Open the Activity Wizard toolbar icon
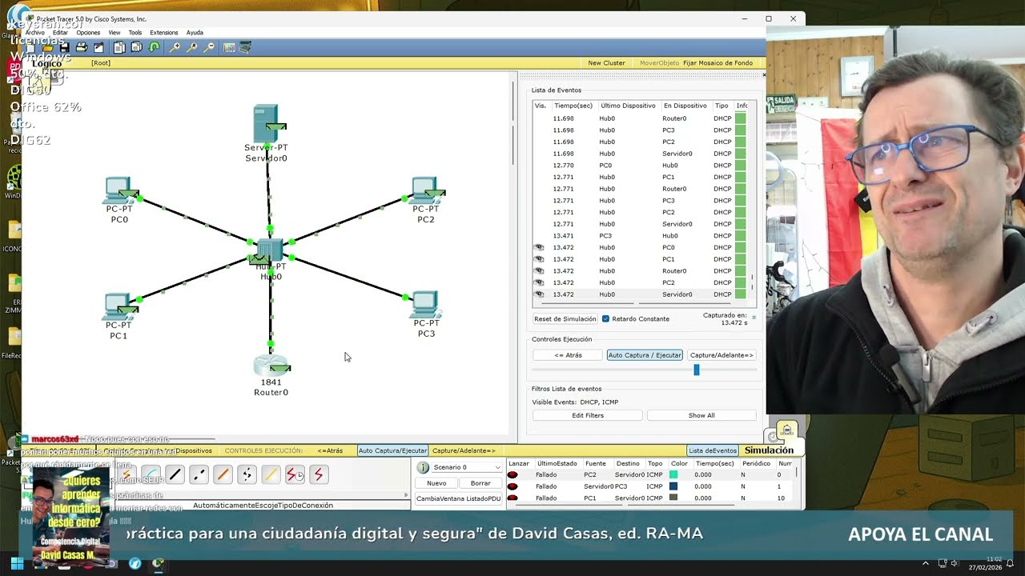Image resolution: width=1025 pixels, height=576 pixels. (98, 48)
